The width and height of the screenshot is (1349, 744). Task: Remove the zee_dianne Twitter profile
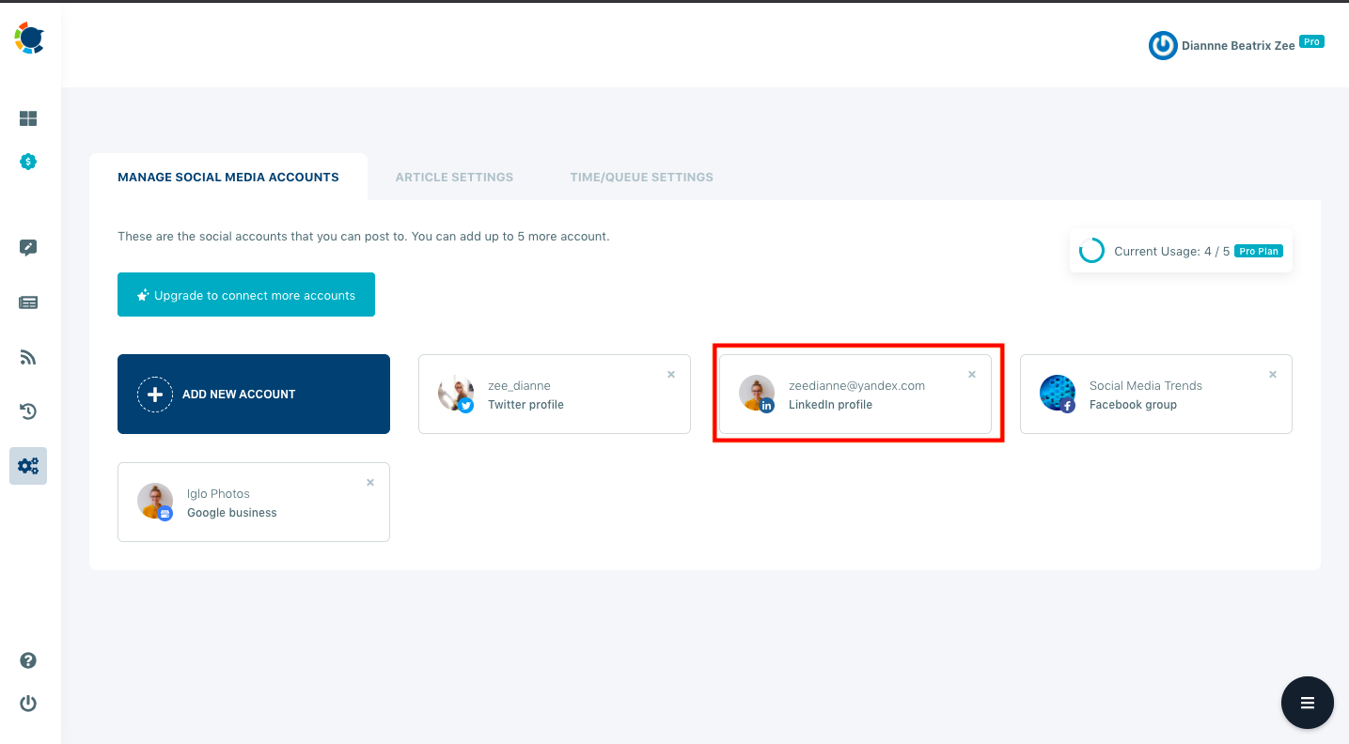[x=671, y=374]
